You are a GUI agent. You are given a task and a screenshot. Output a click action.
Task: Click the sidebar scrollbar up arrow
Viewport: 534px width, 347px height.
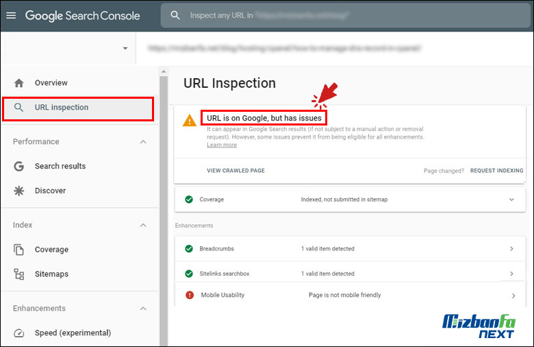pos(164,71)
